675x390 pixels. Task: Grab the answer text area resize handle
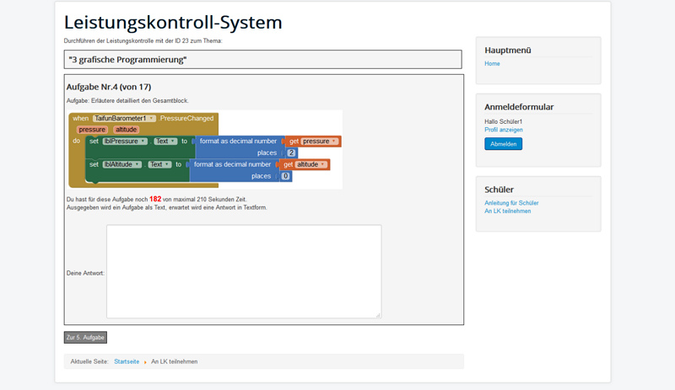click(377, 314)
